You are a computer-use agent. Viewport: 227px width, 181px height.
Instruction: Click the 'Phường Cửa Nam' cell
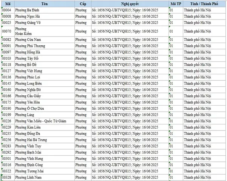[x=44, y=40]
